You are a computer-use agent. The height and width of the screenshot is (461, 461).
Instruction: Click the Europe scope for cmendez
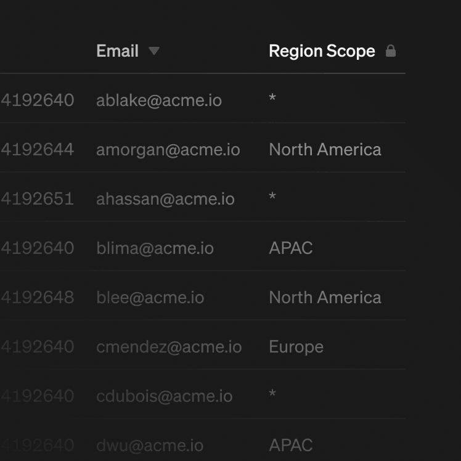[296, 346]
